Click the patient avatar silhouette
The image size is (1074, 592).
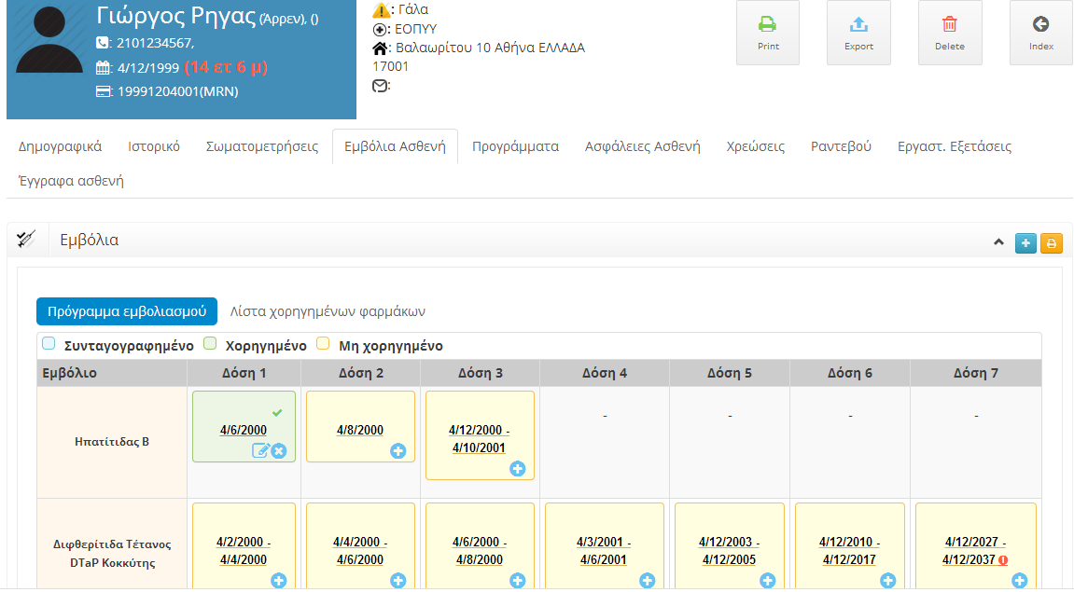tap(49, 39)
